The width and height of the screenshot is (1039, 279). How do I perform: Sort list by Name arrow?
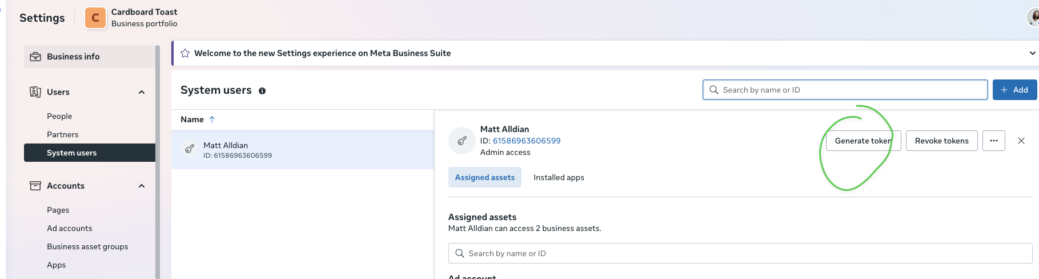[x=212, y=119]
